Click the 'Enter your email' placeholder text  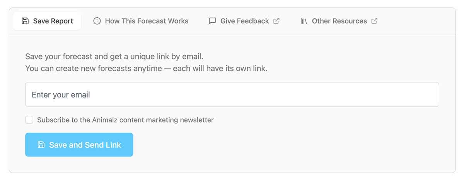point(61,94)
